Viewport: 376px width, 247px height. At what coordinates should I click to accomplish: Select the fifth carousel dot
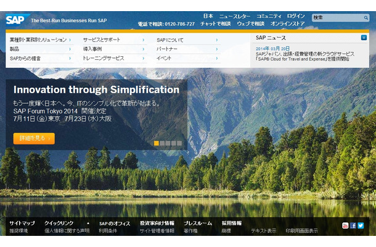coord(179,143)
